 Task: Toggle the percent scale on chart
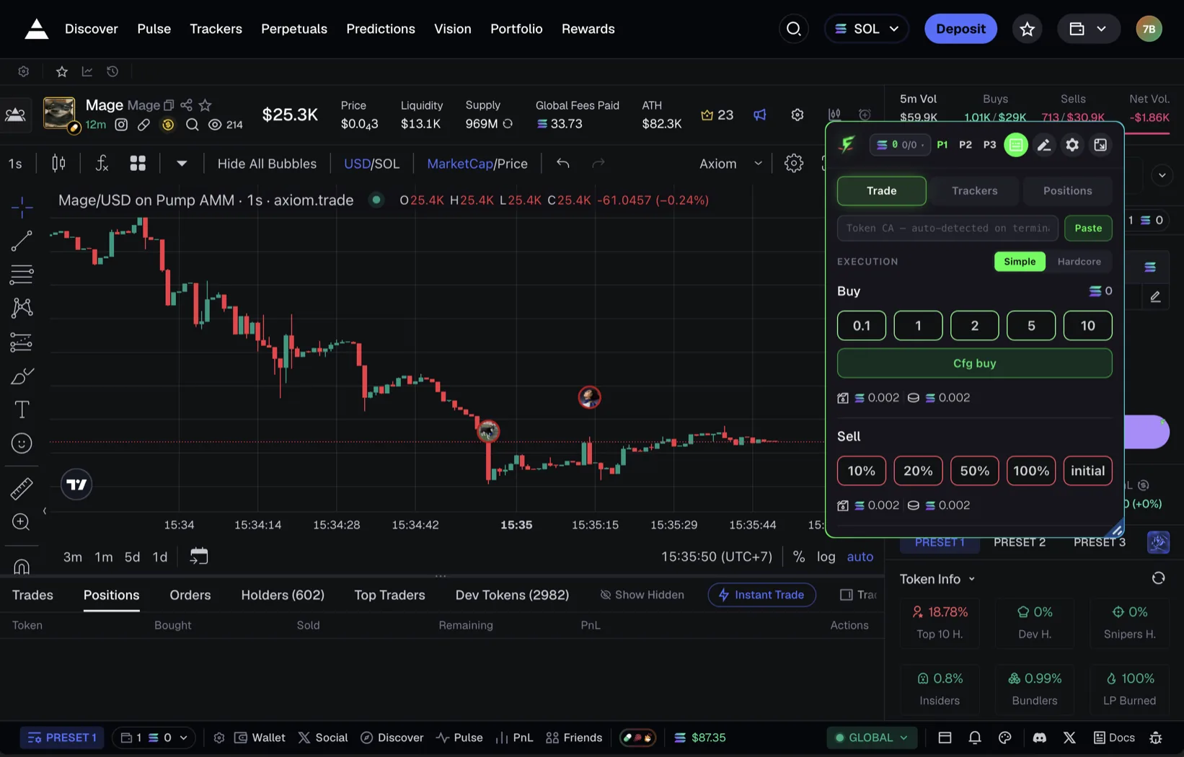click(x=799, y=557)
